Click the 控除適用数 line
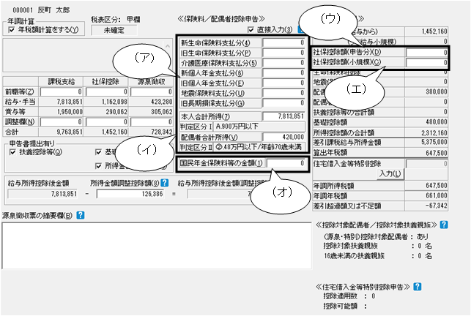This screenshot has height=316, width=471. 349,296
